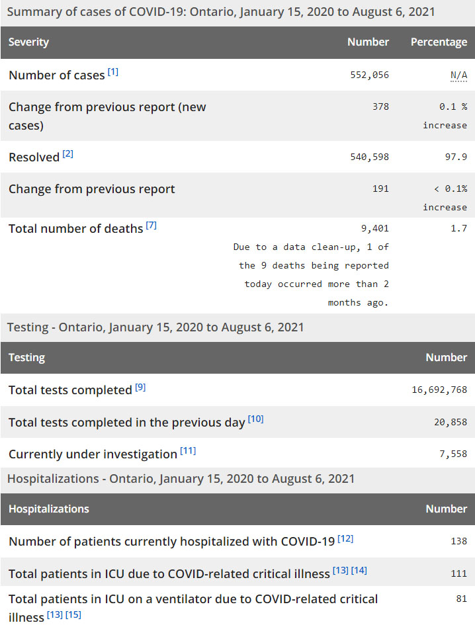Open footnote [11] next to Currently under investigation
This screenshot has width=475, height=627.
(x=188, y=451)
